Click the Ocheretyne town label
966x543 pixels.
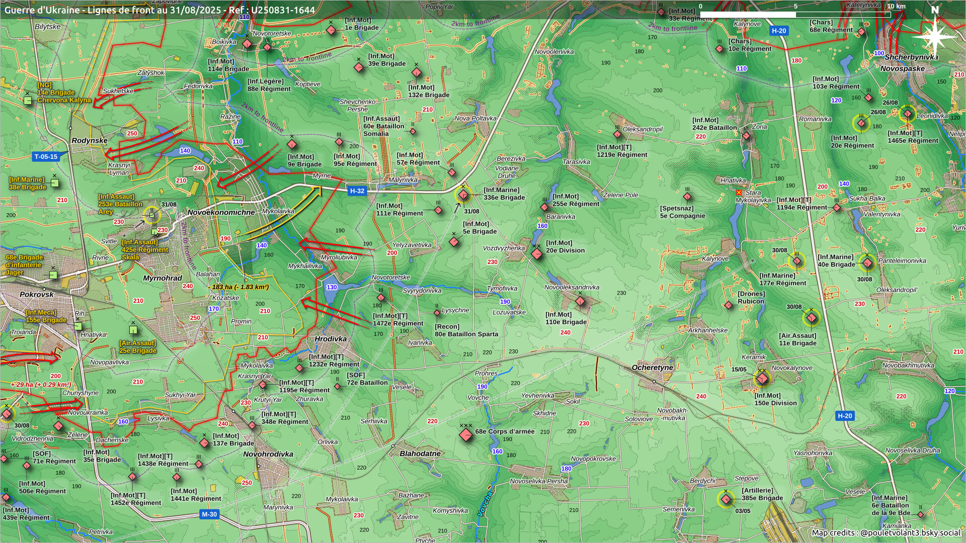pyautogui.click(x=652, y=368)
